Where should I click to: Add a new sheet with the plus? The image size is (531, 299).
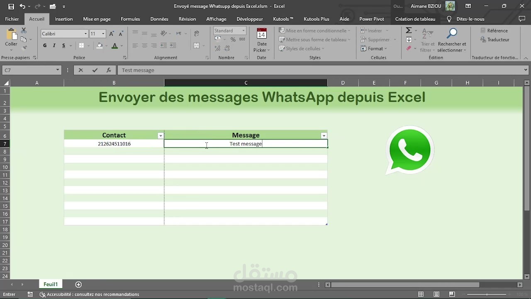tap(78, 284)
